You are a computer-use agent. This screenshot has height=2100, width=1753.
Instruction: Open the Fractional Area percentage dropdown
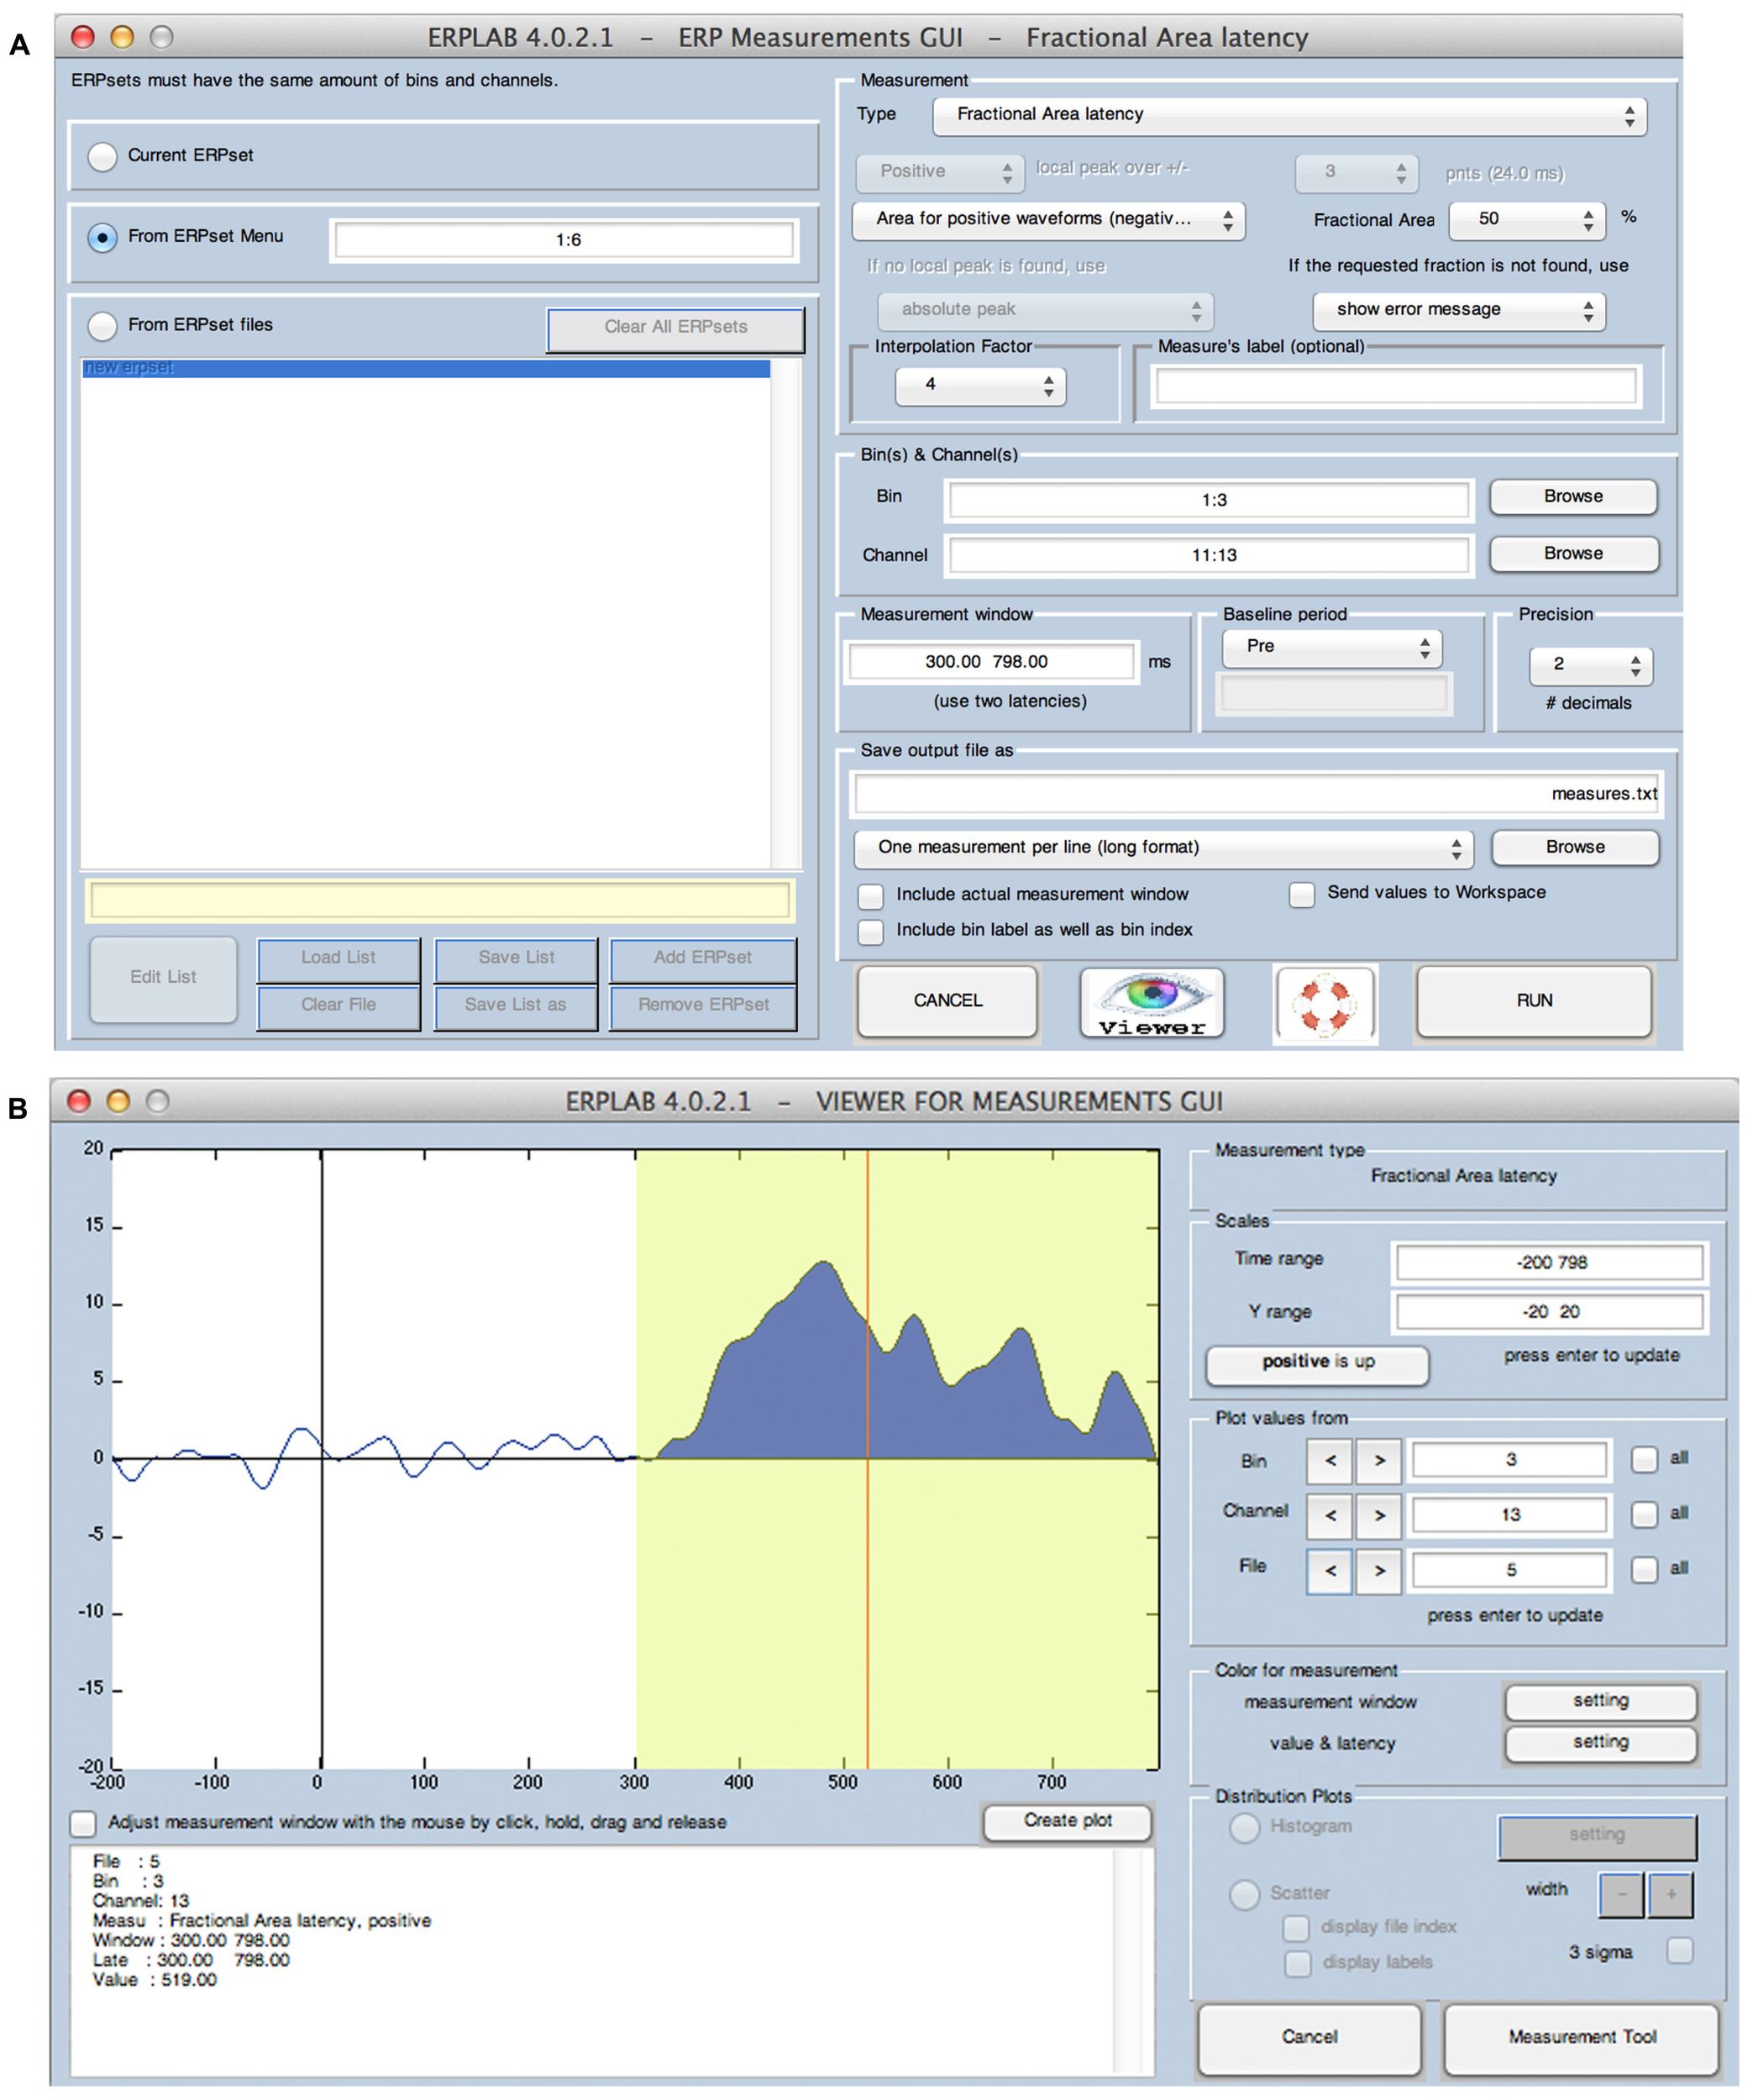[1526, 219]
